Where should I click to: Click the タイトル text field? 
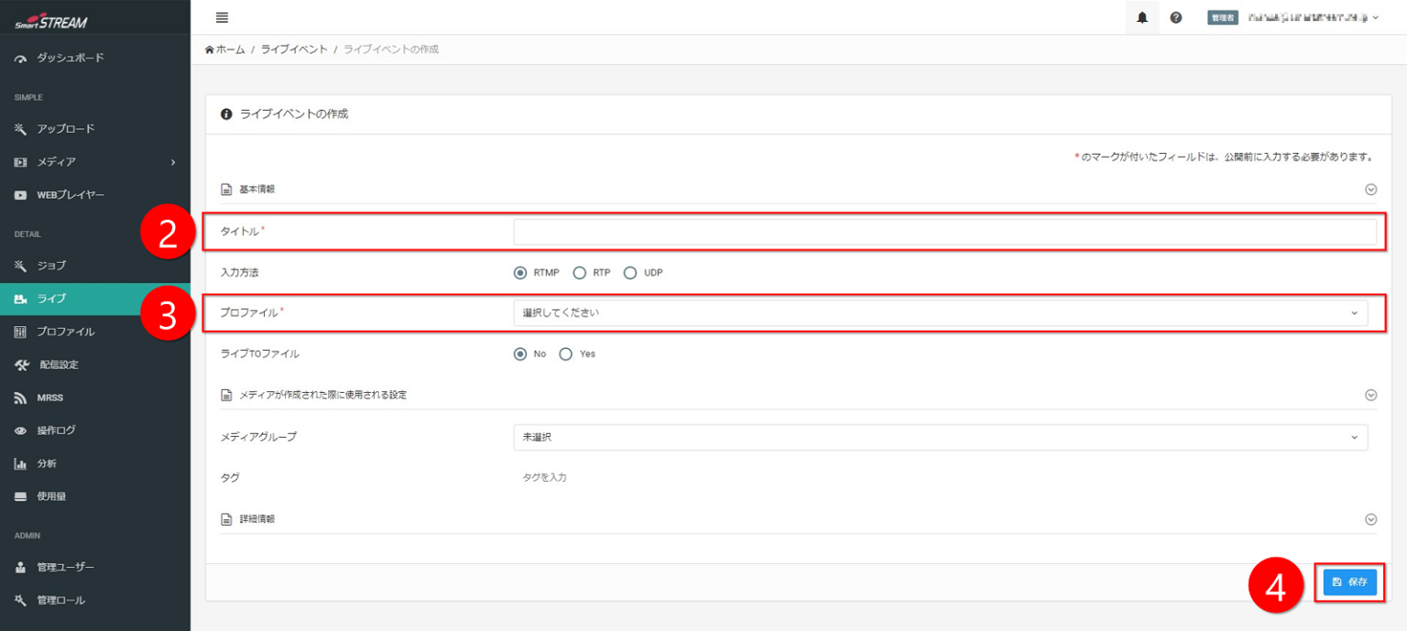click(944, 233)
